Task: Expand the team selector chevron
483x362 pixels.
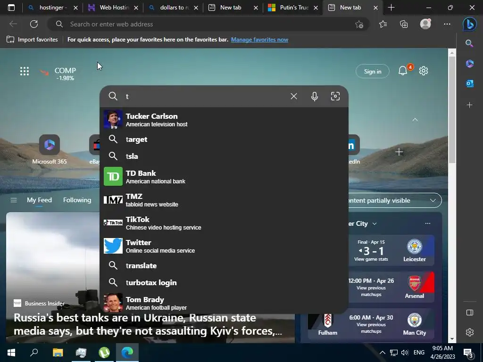Action: (374, 224)
